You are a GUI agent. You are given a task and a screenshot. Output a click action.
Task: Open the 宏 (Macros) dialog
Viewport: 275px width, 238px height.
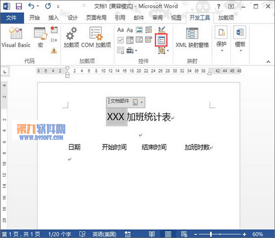tap(40, 38)
